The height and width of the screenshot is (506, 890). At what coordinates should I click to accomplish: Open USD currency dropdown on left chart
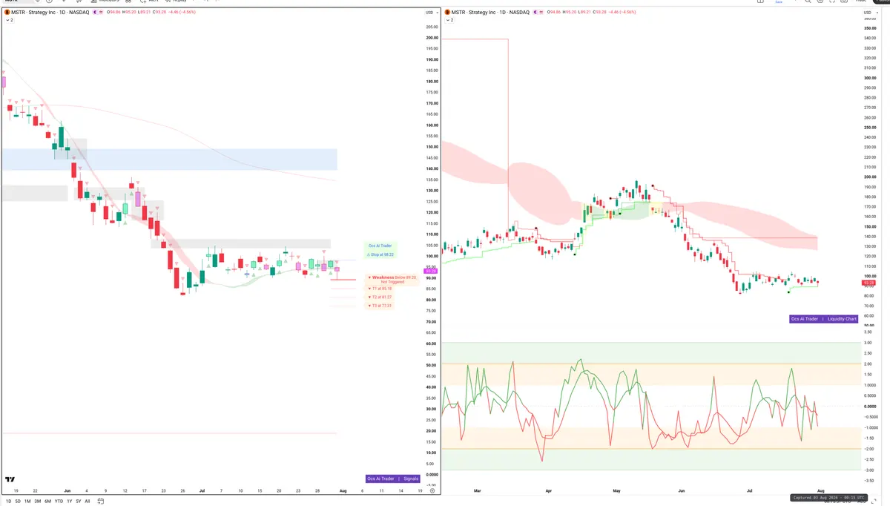[x=430, y=13]
